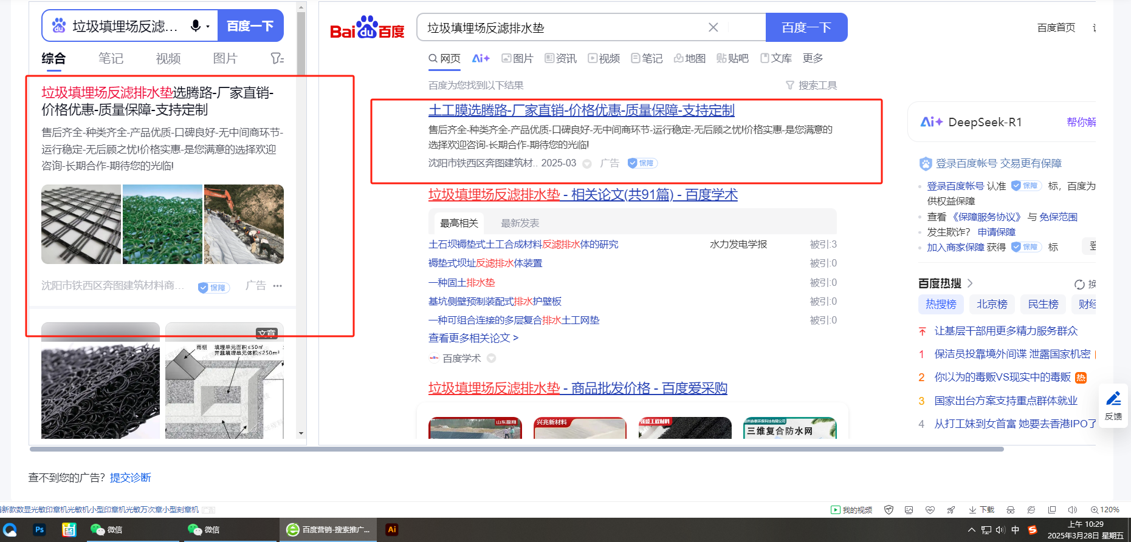Image resolution: width=1131 pixels, height=542 pixels.
Task: Open Photoshop from the taskbar
Action: pyautogui.click(x=40, y=529)
